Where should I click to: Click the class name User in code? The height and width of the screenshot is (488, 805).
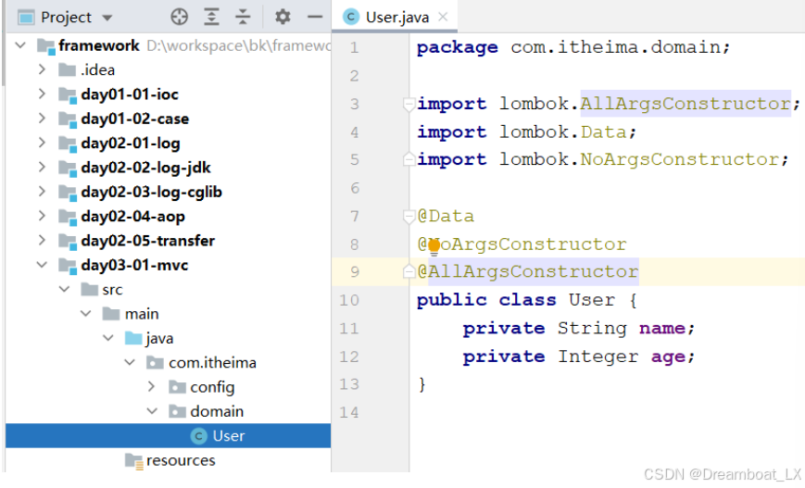591,300
